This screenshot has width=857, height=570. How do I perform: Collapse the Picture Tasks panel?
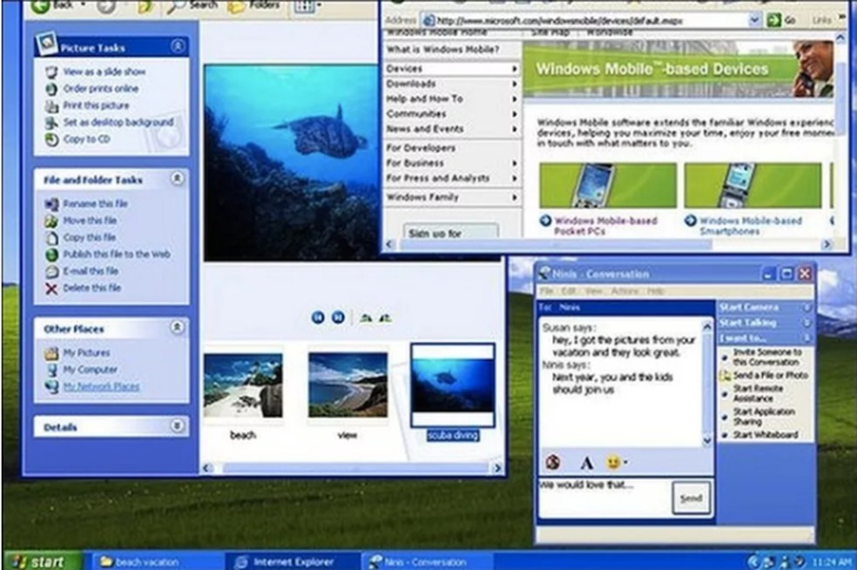pyautogui.click(x=177, y=47)
